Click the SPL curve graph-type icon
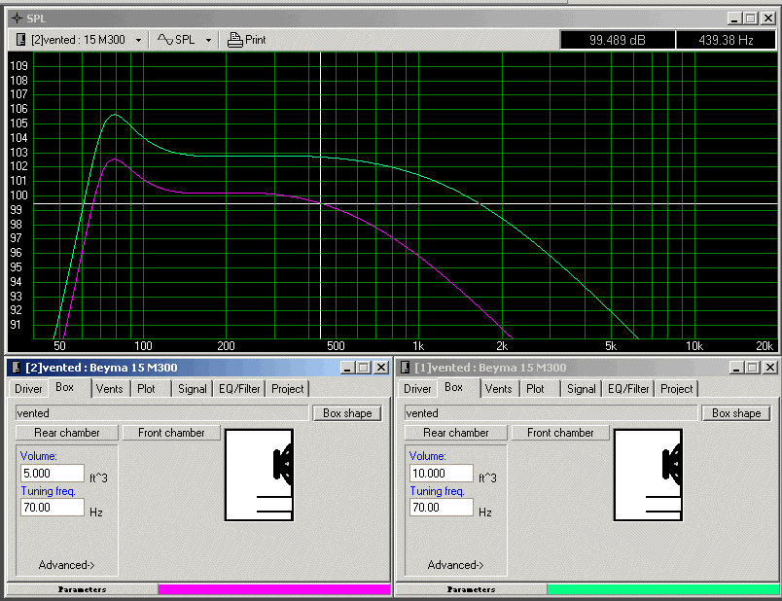The height and width of the screenshot is (601, 782). pos(164,40)
